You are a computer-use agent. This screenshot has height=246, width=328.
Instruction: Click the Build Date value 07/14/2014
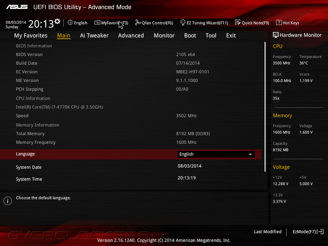188,63
